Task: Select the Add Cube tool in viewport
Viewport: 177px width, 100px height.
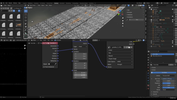Action: click(26, 36)
